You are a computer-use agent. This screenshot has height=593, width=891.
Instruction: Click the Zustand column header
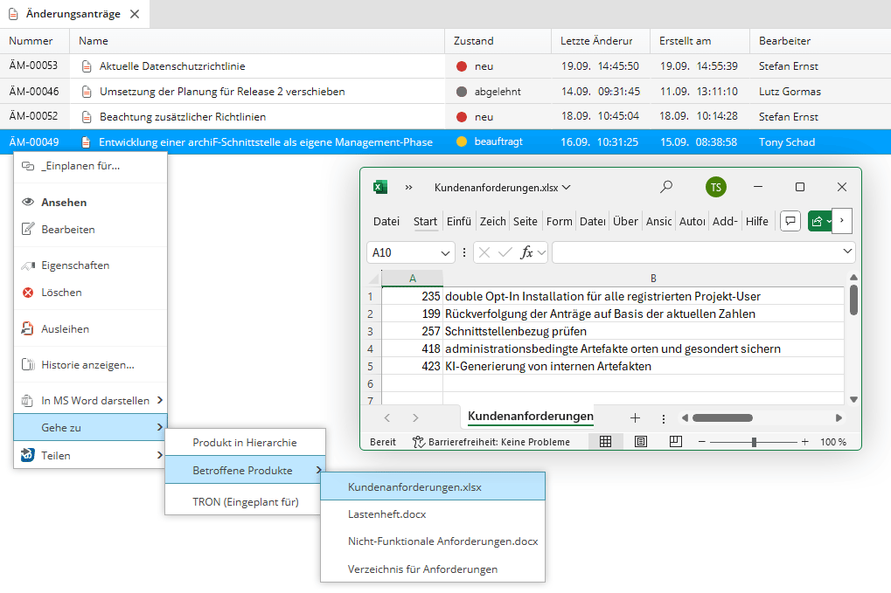click(x=474, y=41)
